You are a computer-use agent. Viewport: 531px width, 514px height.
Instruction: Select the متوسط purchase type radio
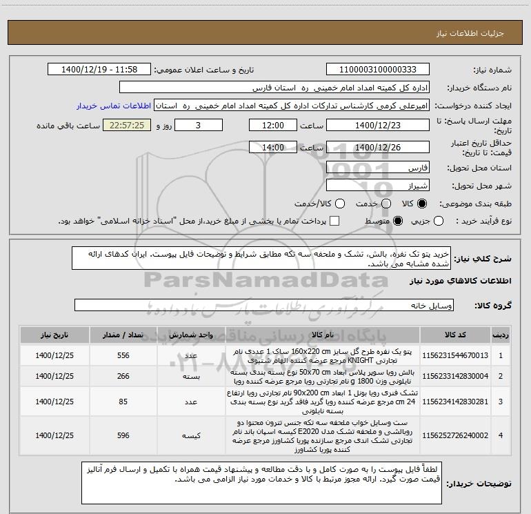click(x=398, y=221)
